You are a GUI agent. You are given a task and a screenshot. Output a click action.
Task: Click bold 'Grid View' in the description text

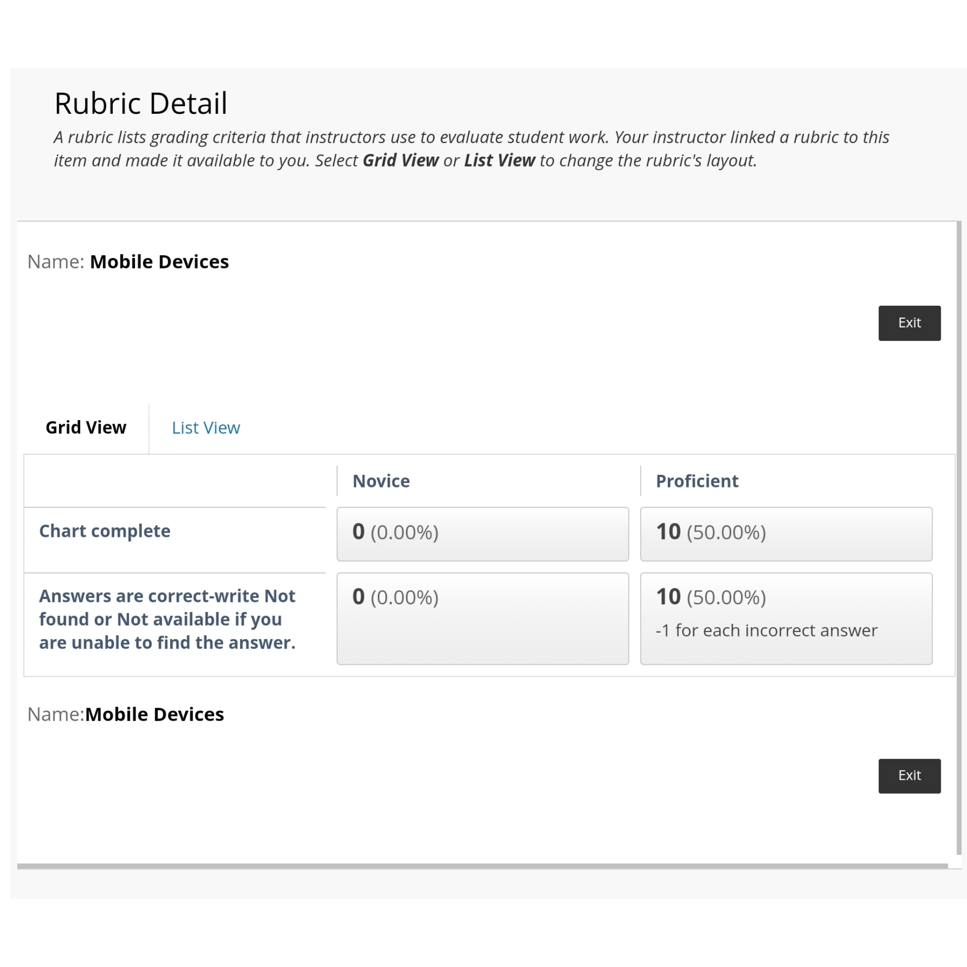(400, 160)
